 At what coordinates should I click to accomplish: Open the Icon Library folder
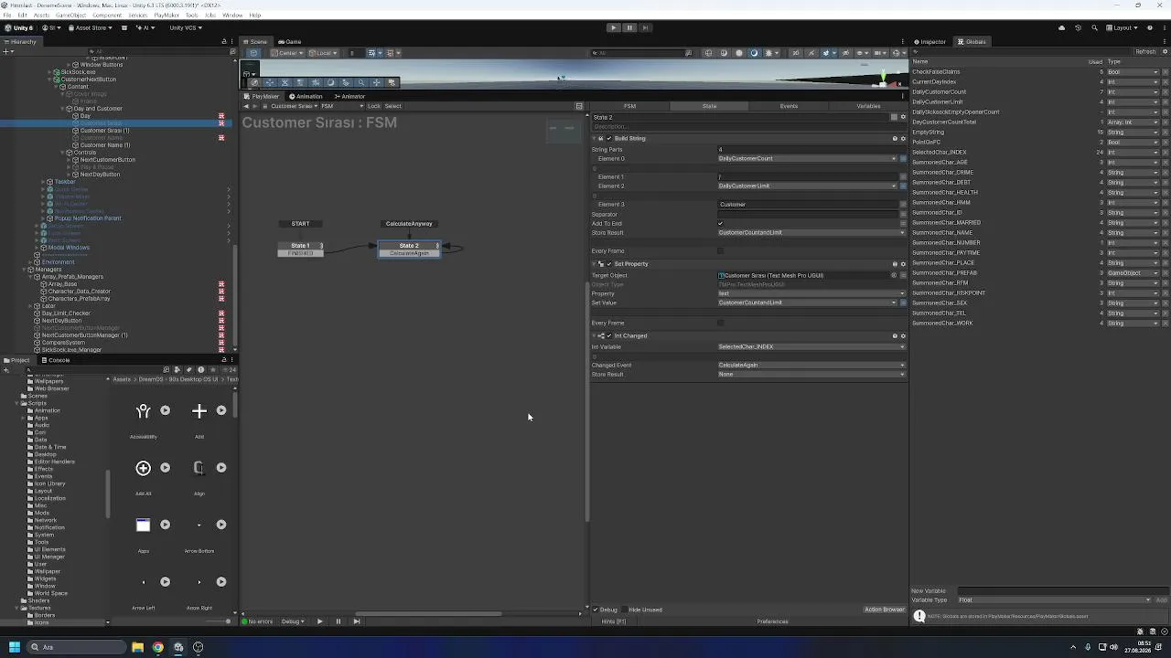pos(49,483)
